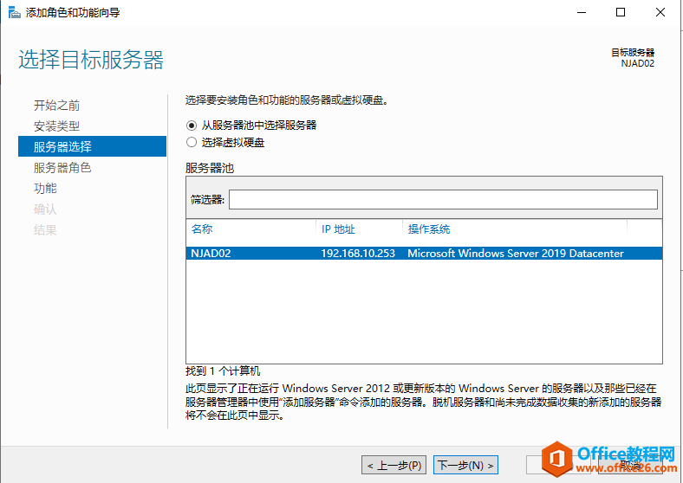Jump to the 服务器角色 step
This screenshot has width=683, height=483.
[x=62, y=168]
